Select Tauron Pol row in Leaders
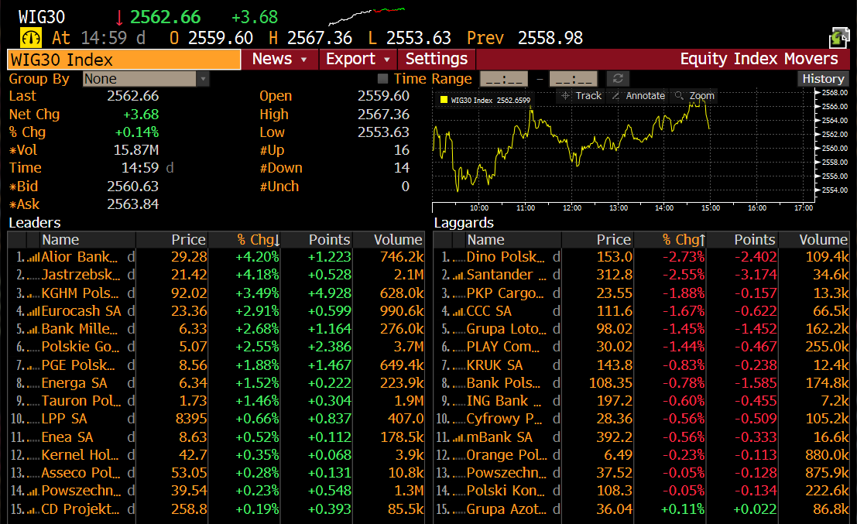The width and height of the screenshot is (857, 524). click(x=217, y=401)
